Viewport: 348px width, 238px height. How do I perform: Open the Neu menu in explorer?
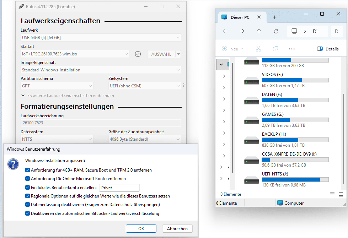232,49
